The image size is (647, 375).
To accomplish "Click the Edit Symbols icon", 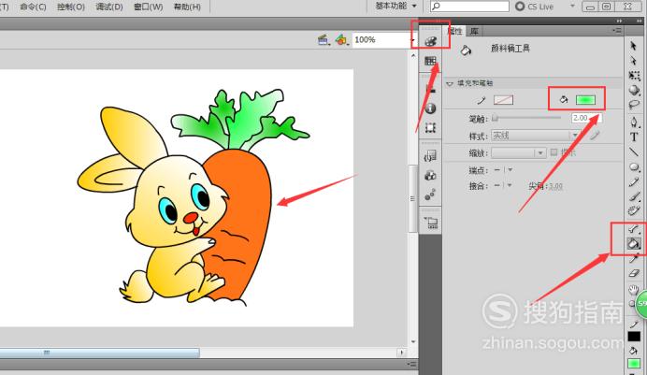I will tap(341, 40).
